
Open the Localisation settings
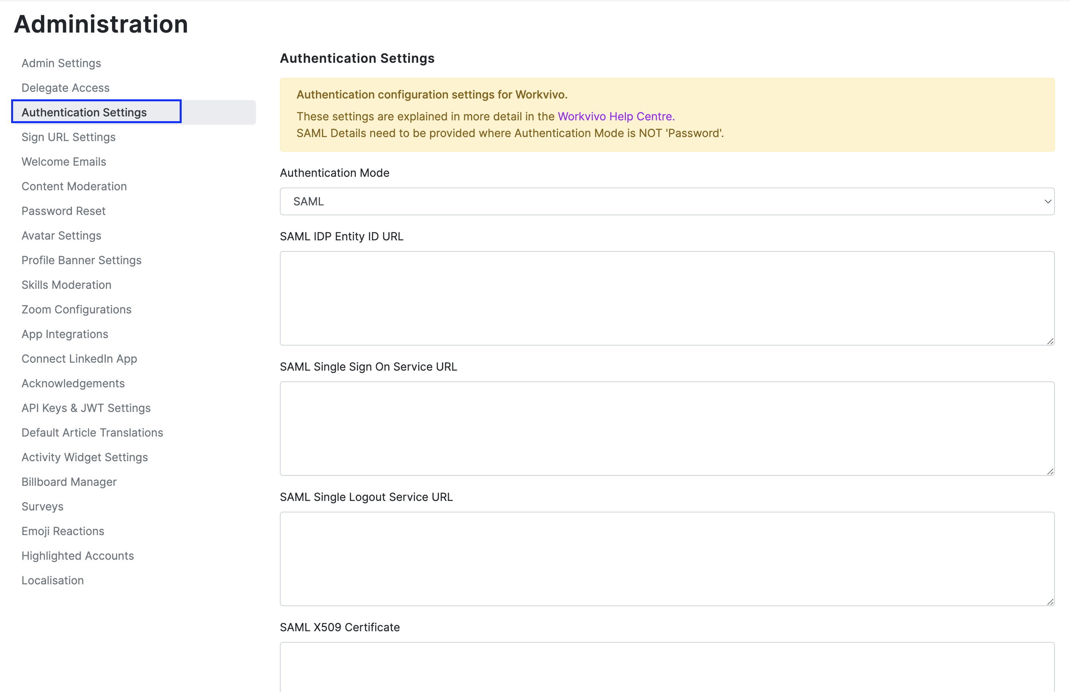coord(52,580)
